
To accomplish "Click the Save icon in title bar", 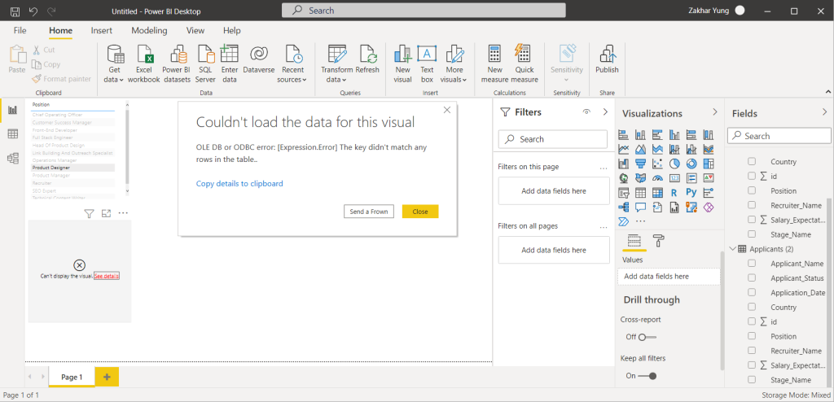I will 15,11.
